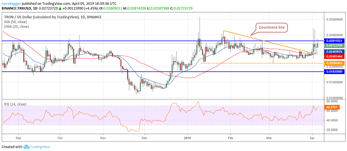Click the 'TRON / US Dollar' chart title
The width and height of the screenshot is (347, 151).
tap(53, 17)
